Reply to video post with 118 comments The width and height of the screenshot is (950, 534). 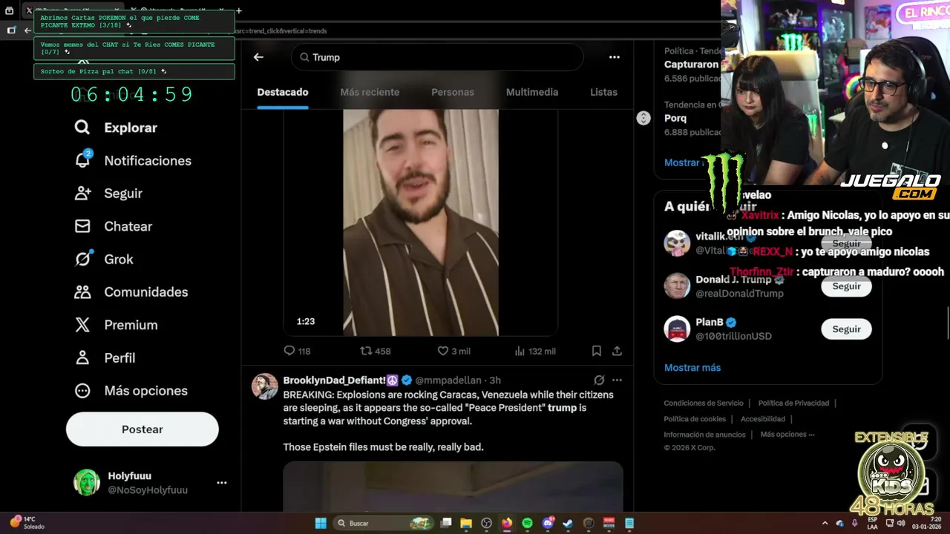pos(297,351)
